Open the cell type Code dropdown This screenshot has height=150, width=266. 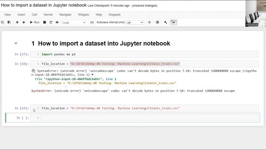[x=74, y=22]
